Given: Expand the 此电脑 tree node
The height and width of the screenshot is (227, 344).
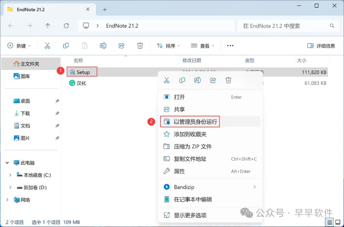Looking at the screenshot, I should [x=7, y=163].
